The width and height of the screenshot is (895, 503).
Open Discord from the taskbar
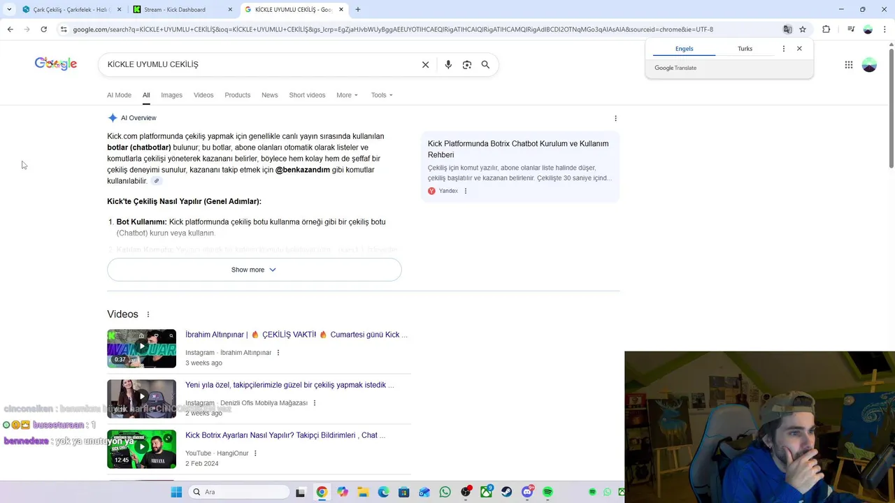pyautogui.click(x=527, y=492)
